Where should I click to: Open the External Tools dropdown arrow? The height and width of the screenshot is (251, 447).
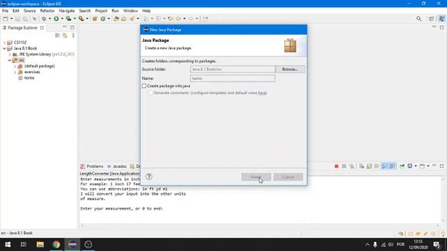[87, 19]
